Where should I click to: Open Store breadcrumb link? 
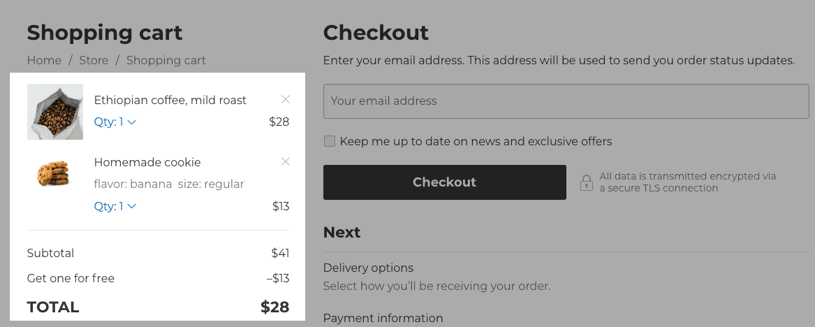(94, 61)
